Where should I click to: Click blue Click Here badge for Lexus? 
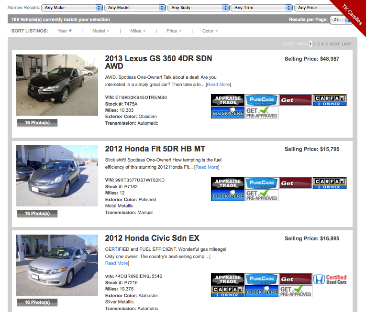[x=228, y=112]
